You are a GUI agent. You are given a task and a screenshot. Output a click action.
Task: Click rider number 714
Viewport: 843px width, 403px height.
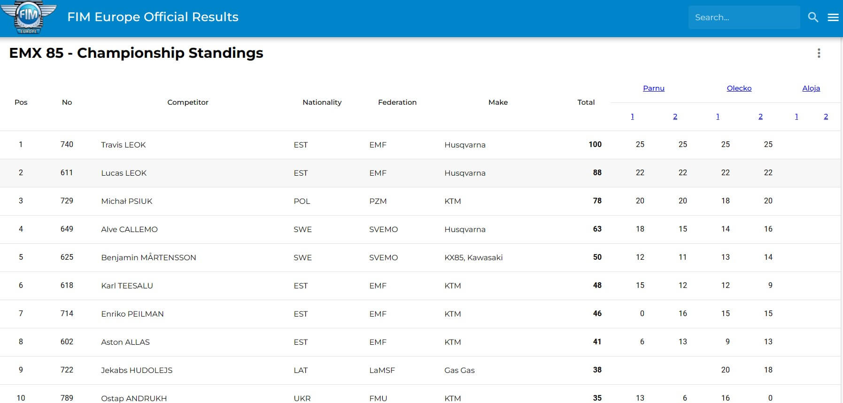[67, 314]
